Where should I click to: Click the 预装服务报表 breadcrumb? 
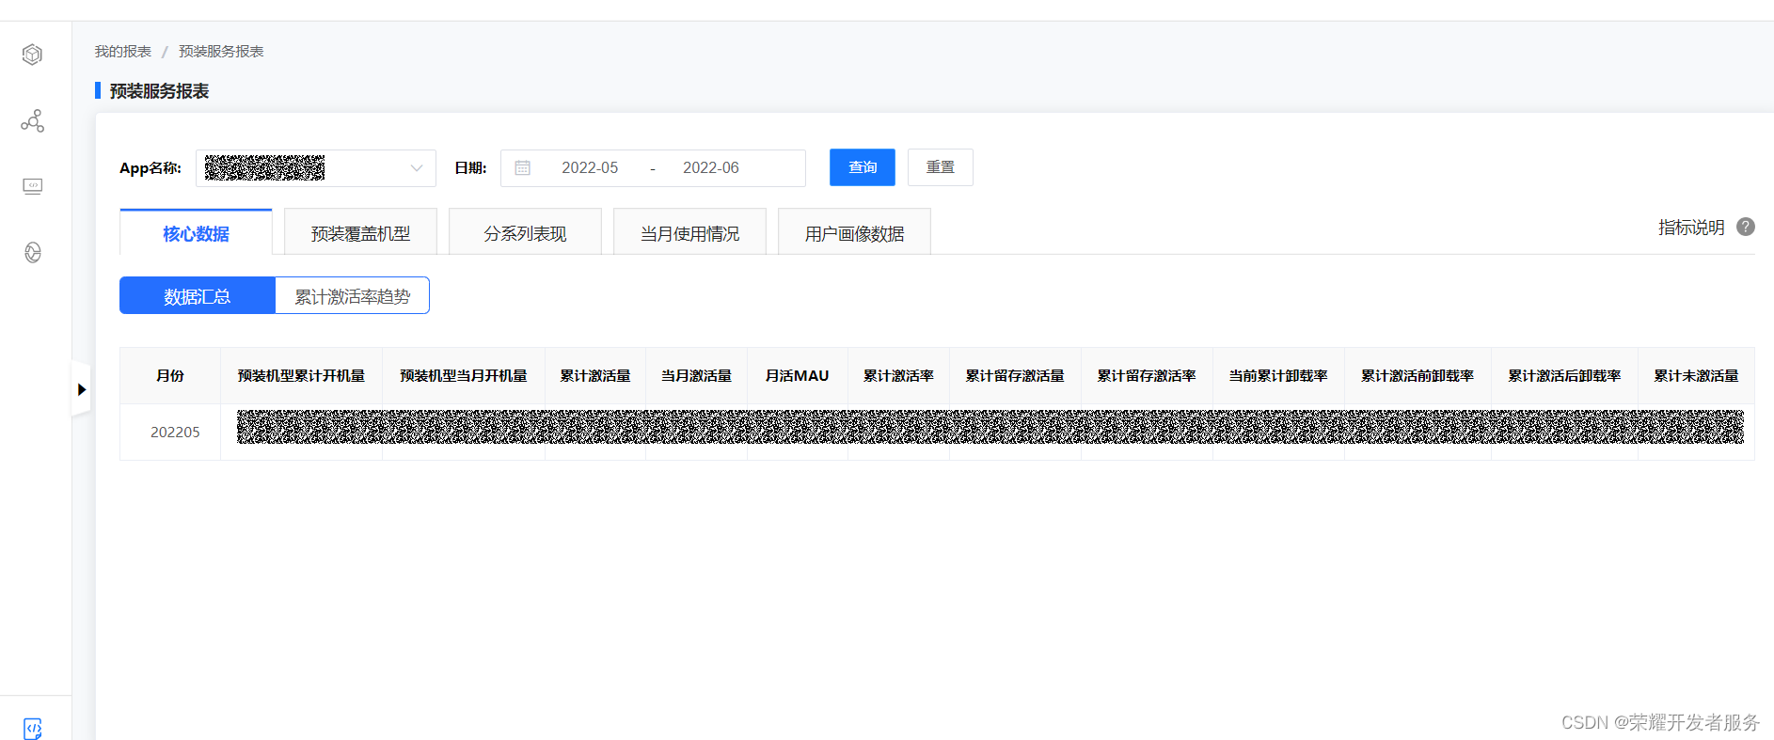pos(221,52)
